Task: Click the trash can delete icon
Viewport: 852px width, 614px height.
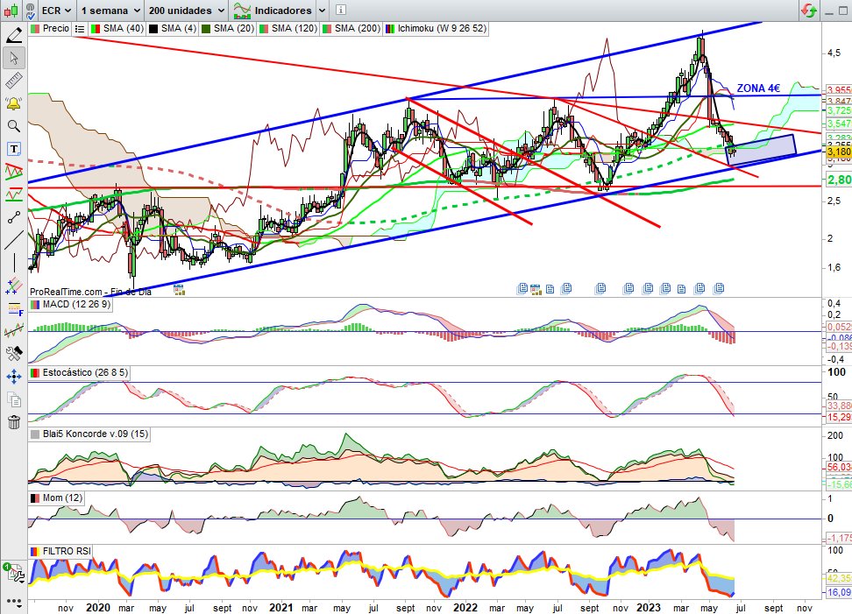Action: click(13, 421)
